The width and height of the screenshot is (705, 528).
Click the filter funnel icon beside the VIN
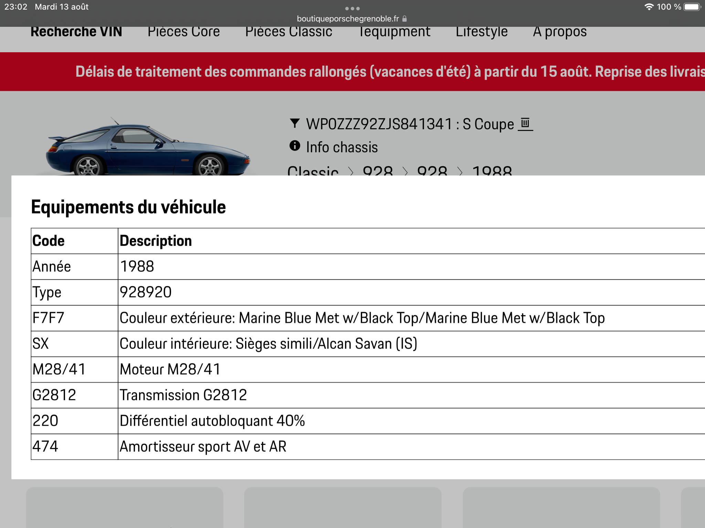tap(295, 123)
